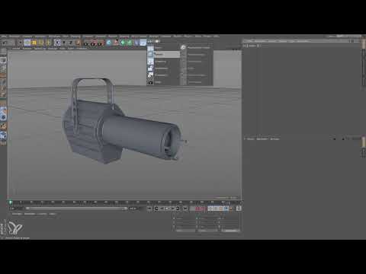Switch to Texture mode in left toolbar
Viewport: 366px width, 274px height.
pos(3,68)
